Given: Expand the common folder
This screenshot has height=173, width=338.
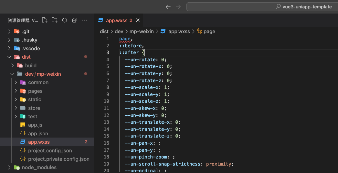Looking at the screenshot, I should [16, 82].
